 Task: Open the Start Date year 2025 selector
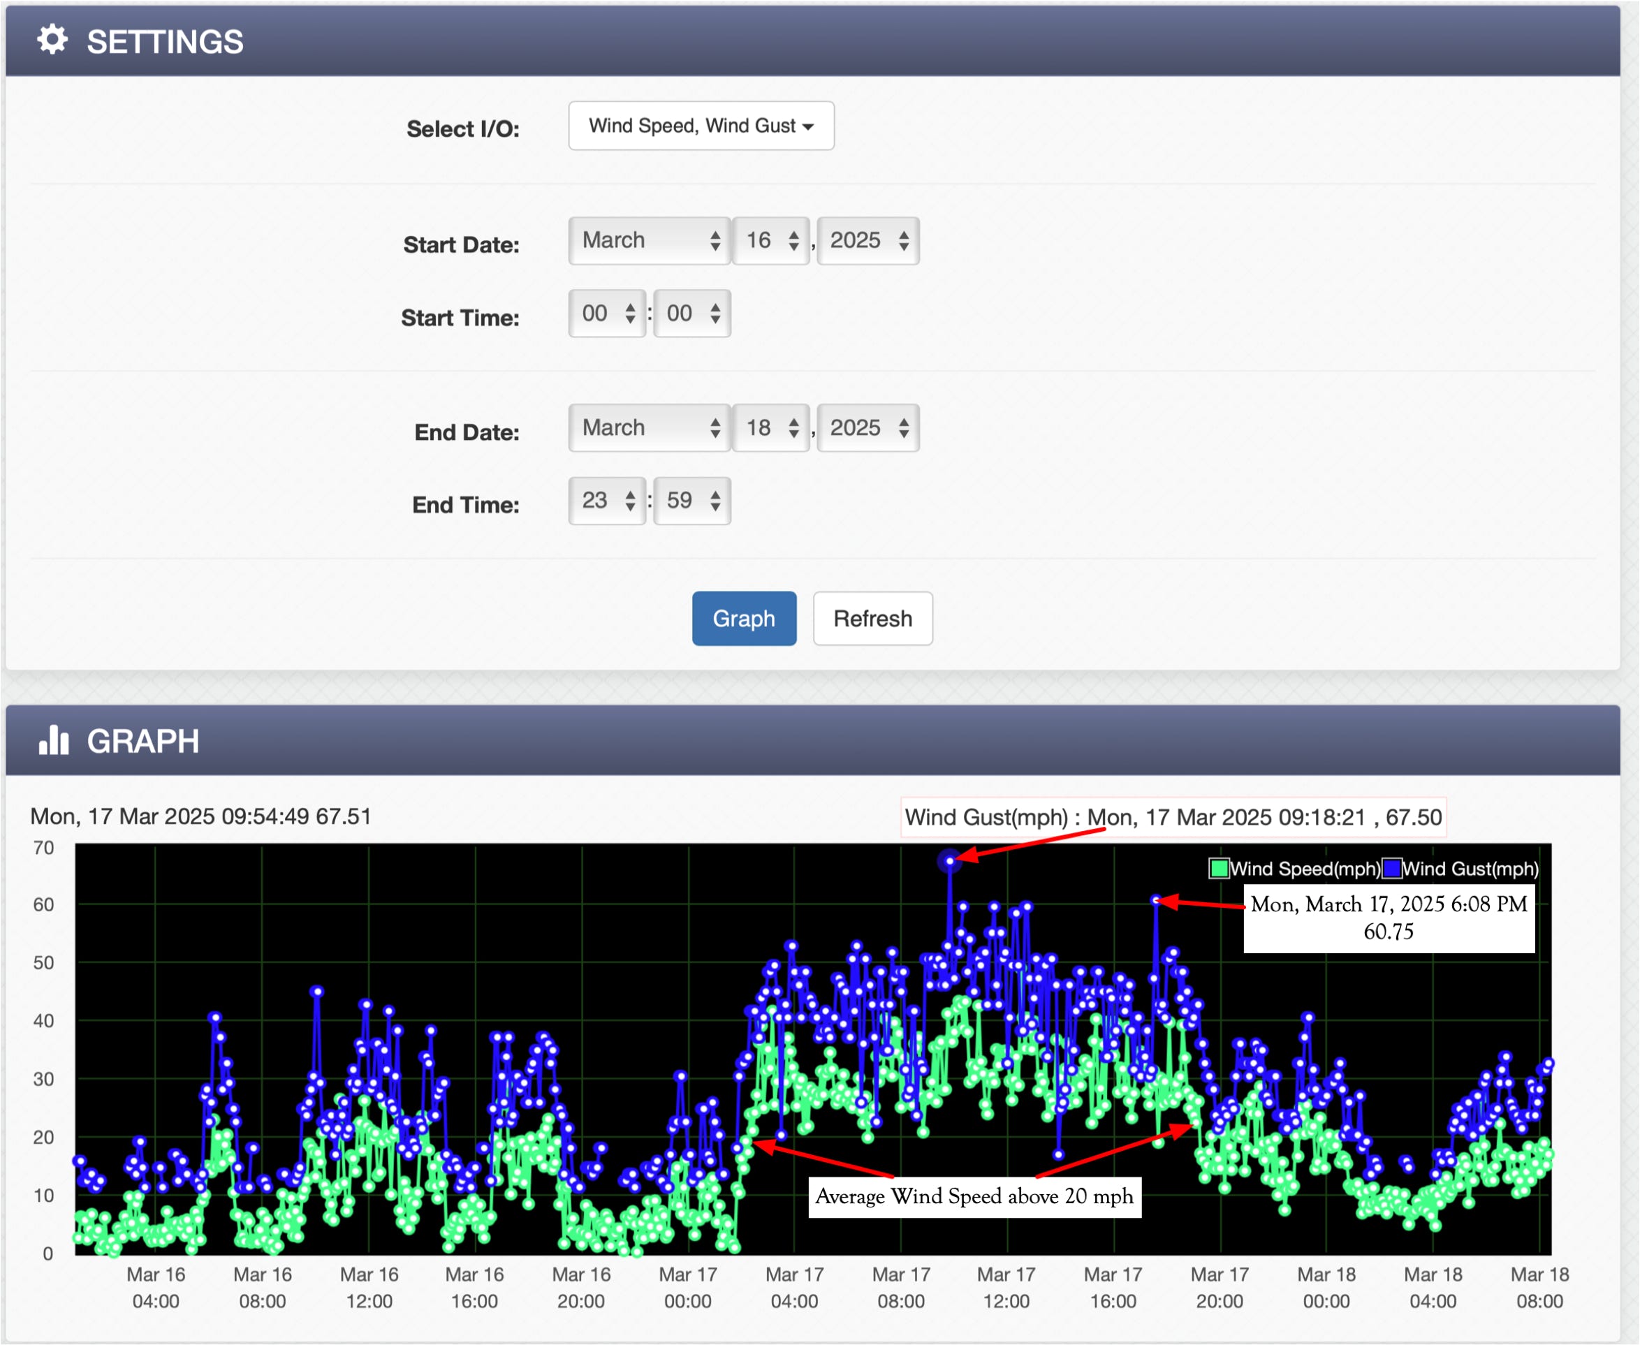pyautogui.click(x=868, y=240)
